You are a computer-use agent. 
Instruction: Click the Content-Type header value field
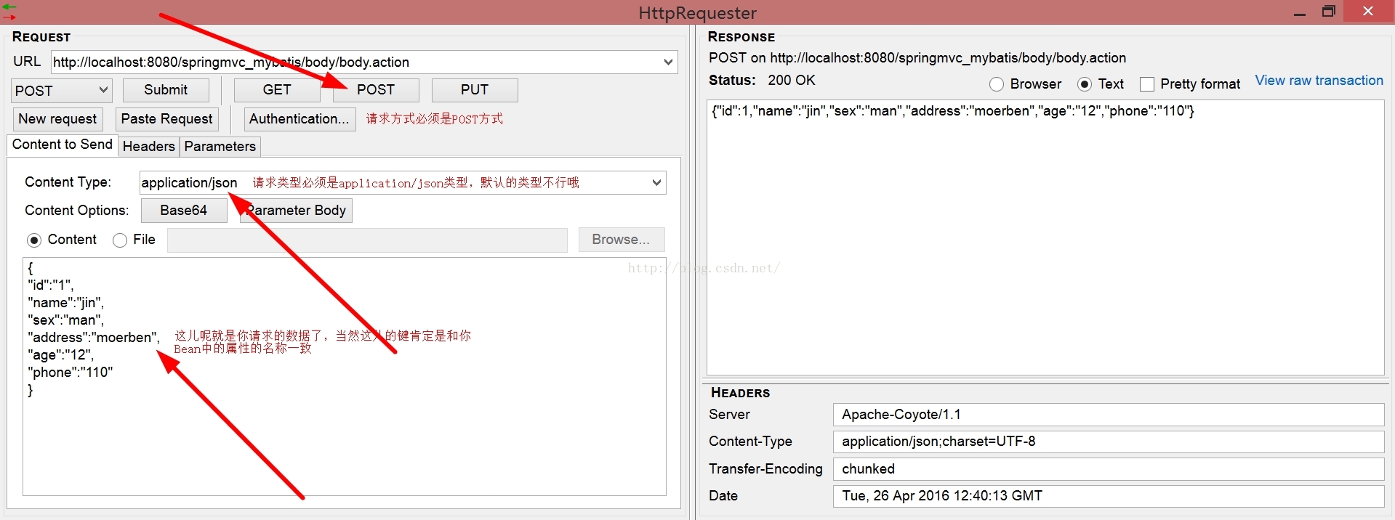[1109, 442]
